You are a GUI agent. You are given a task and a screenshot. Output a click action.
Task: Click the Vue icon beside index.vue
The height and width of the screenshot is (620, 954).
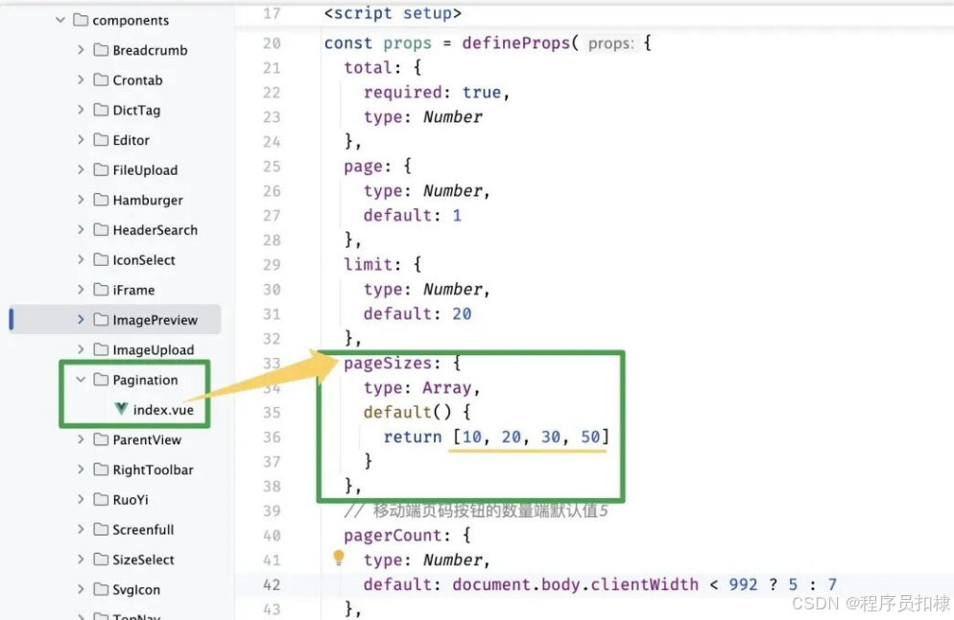(x=121, y=409)
